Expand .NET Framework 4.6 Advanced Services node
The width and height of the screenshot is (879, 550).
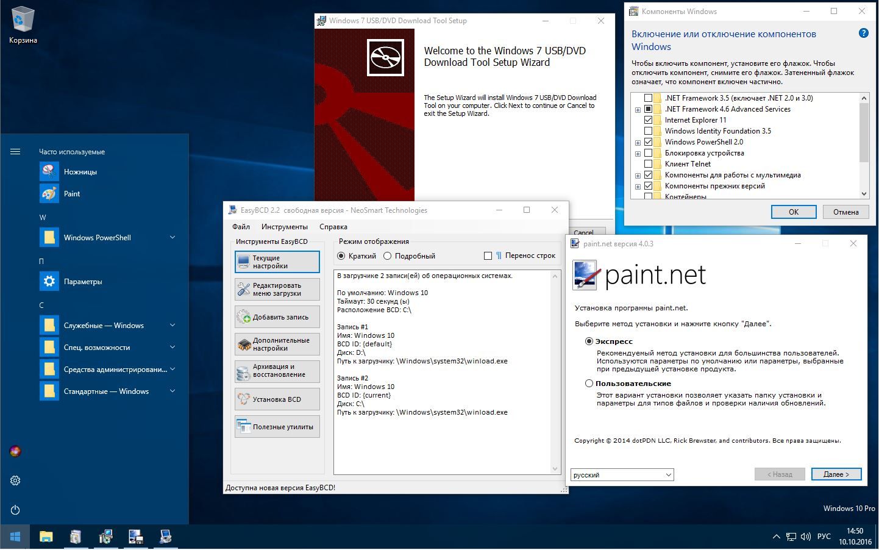[638, 110]
